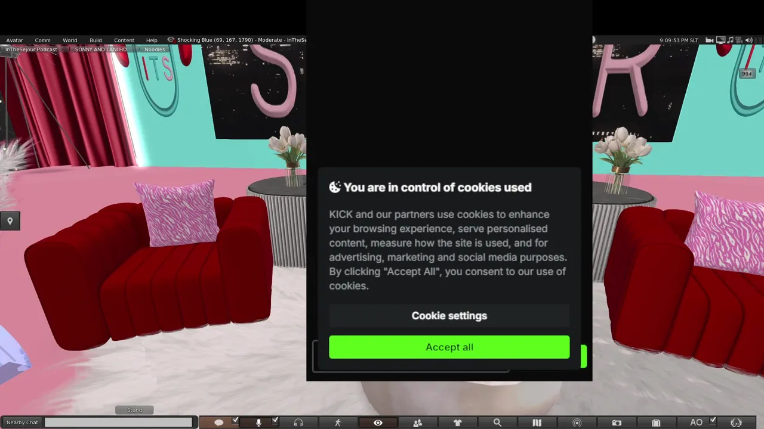
Task: Open the folded world map button
Action: click(x=537, y=422)
